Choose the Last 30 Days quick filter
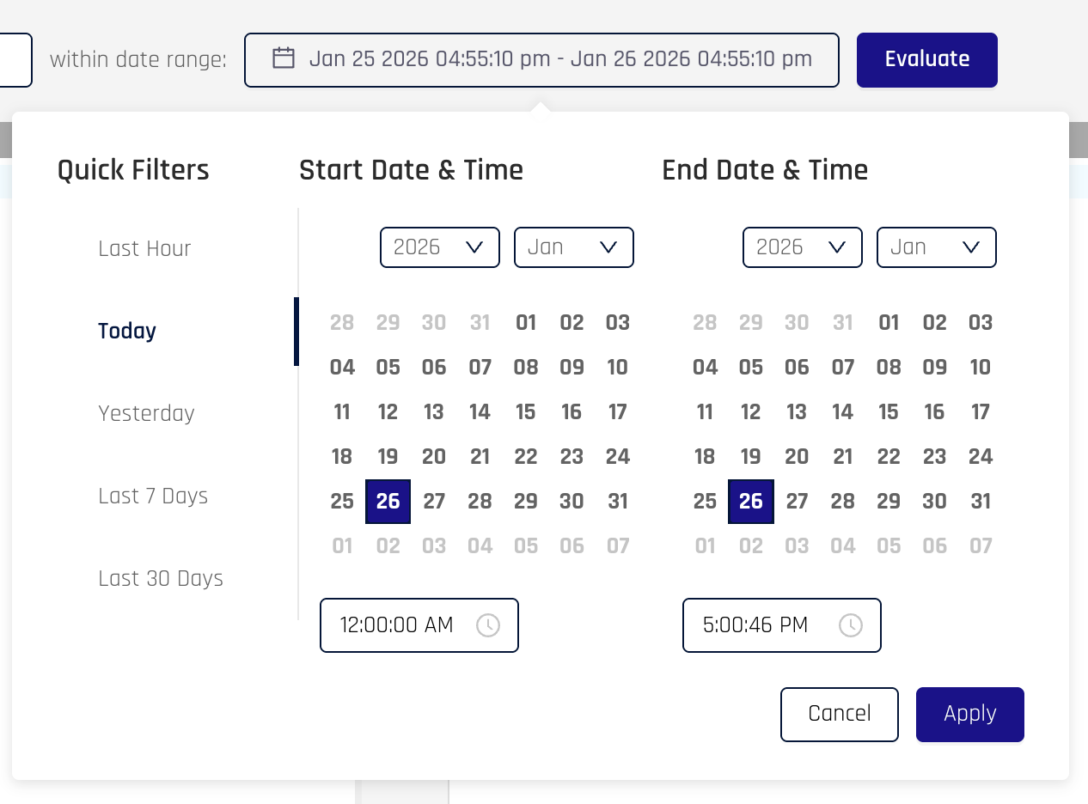This screenshot has height=804, width=1088. (160, 578)
